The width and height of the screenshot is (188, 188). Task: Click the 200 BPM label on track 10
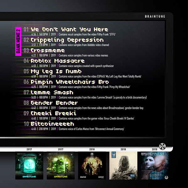point(44,129)
